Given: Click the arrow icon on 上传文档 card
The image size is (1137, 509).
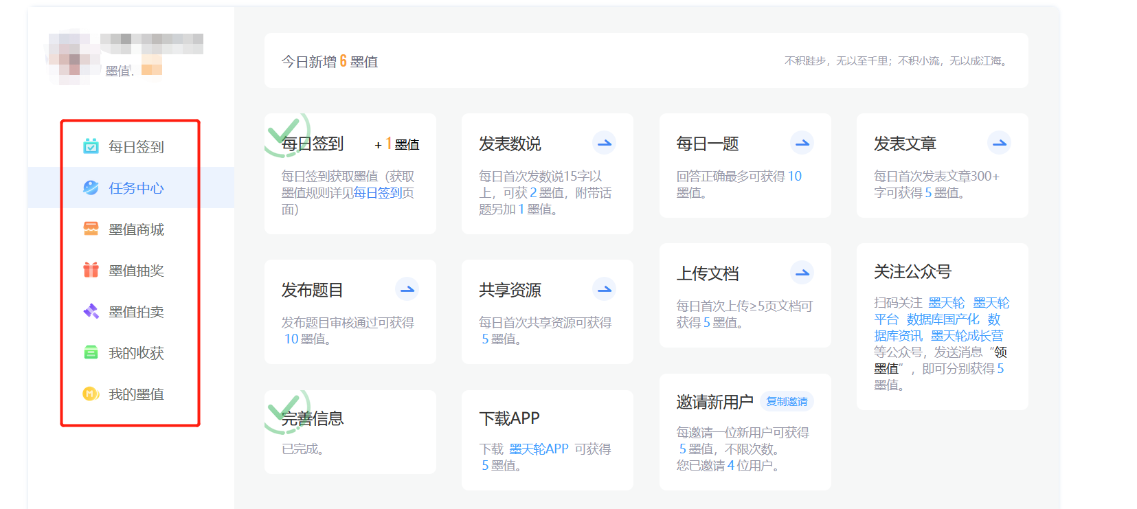Looking at the screenshot, I should [x=802, y=273].
